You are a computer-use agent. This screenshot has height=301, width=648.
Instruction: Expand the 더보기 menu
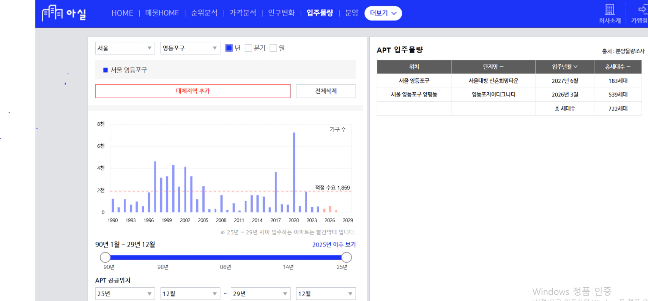point(383,13)
